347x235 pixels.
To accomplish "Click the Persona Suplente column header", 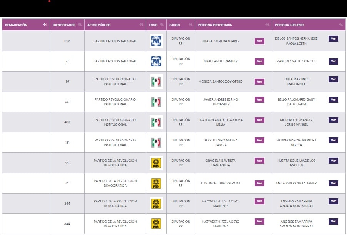I will [x=289, y=25].
